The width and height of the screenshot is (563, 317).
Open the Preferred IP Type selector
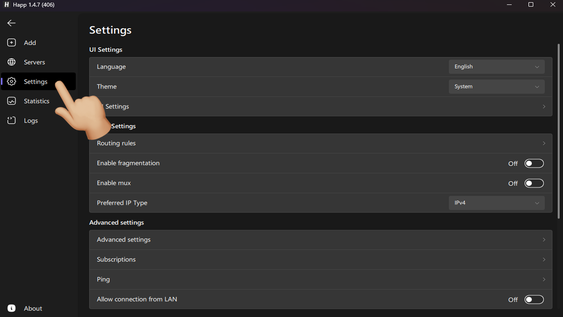[496, 203]
